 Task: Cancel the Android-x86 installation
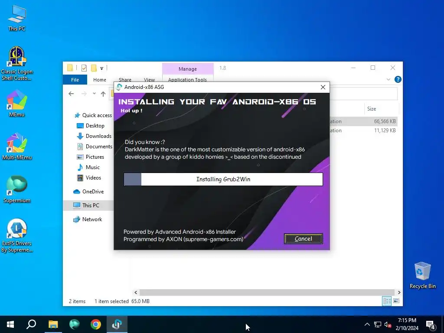pos(303,239)
